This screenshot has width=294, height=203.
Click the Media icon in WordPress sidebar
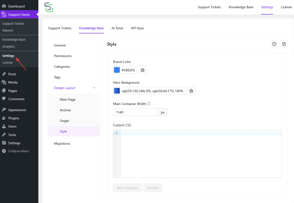4,82
